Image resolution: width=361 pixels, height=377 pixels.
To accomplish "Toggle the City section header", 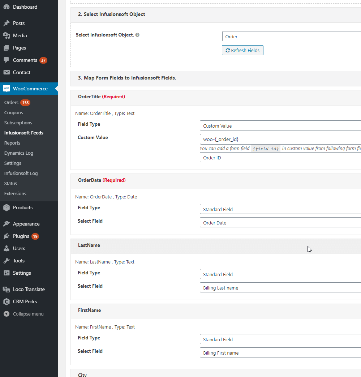I will [216, 373].
